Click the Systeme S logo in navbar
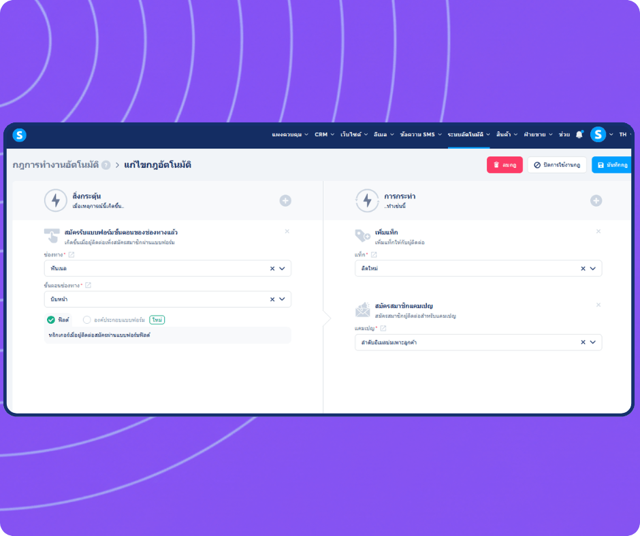The height and width of the screenshot is (536, 640). coord(19,135)
